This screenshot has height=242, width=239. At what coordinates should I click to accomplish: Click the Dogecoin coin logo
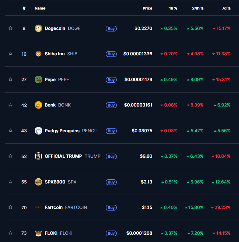tap(38, 28)
